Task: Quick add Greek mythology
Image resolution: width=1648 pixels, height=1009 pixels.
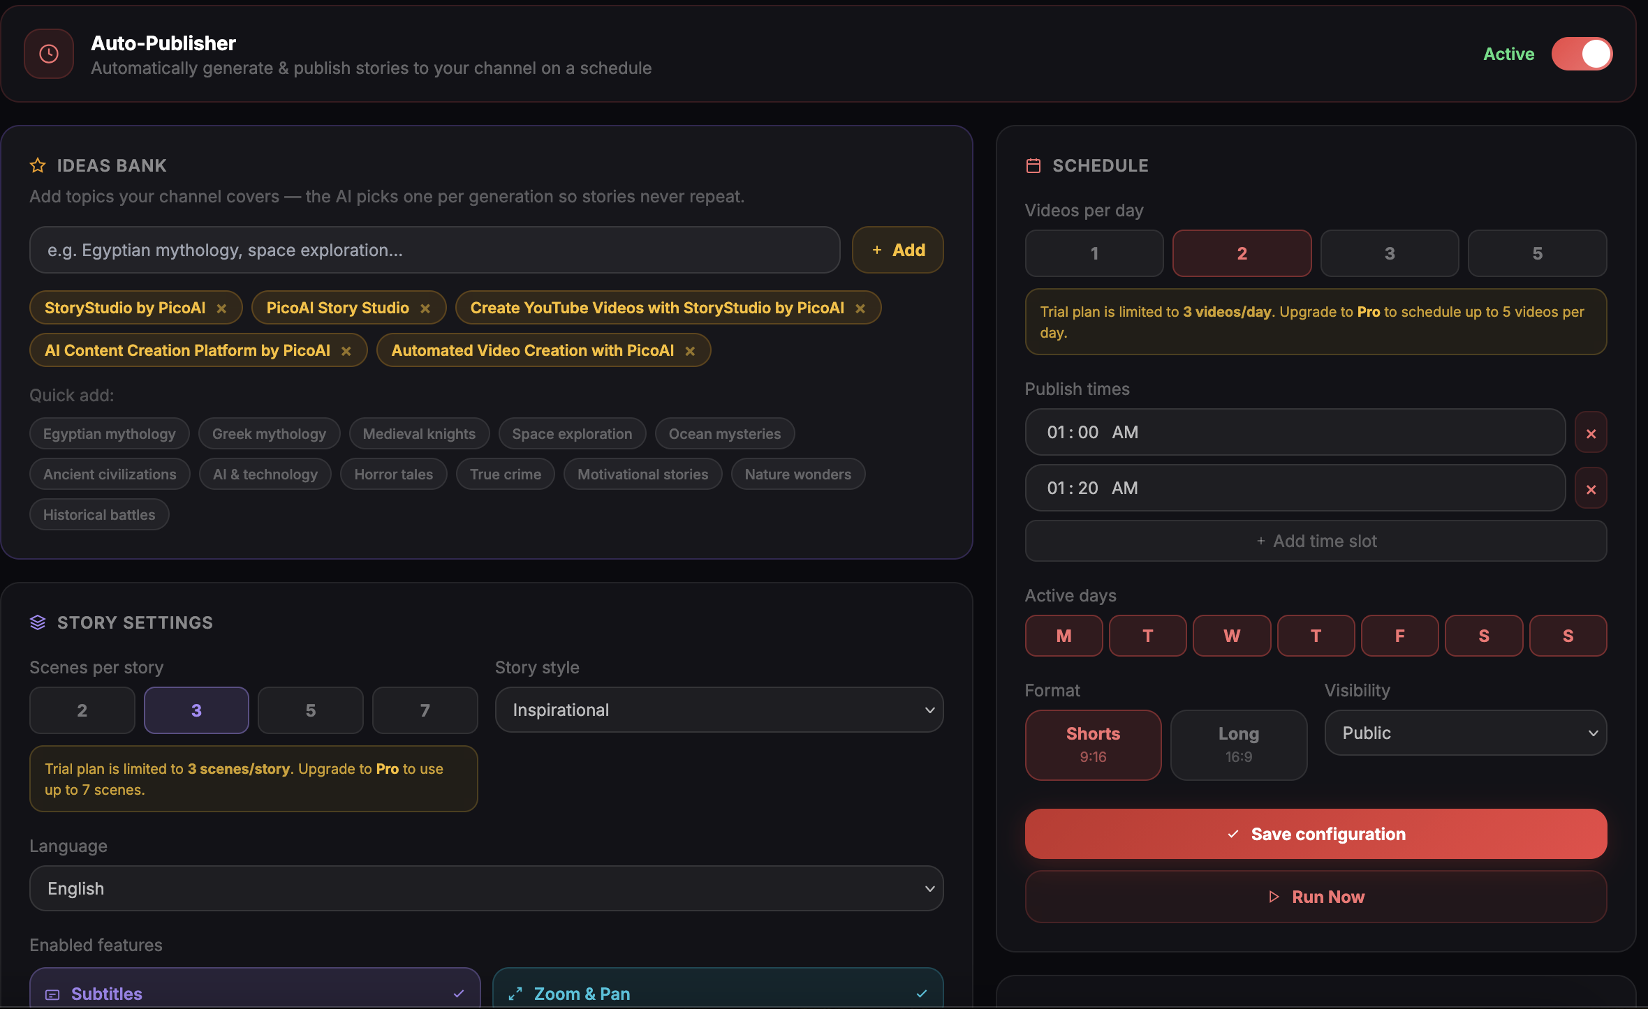Action: (x=269, y=434)
